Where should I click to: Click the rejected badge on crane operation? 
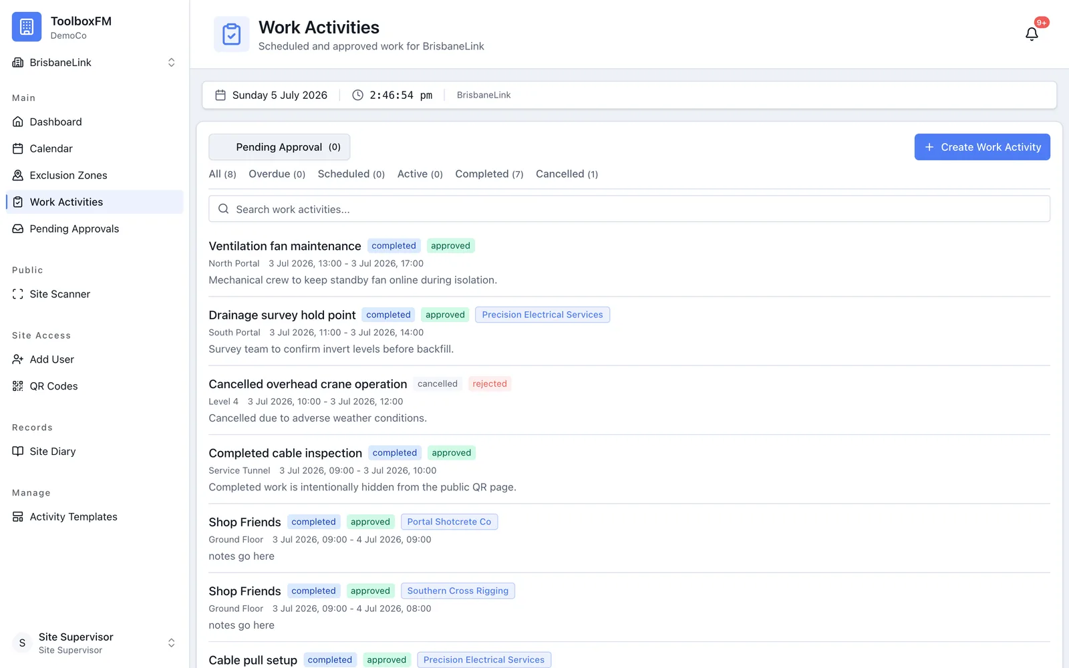[490, 383]
